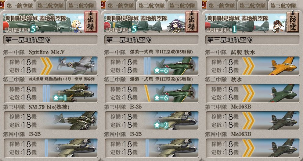Viewport: 303px width, 161px height.
Task: Select the 四式重爆 飛龍(熟練) bomber with star +1
Action: point(50,93)
